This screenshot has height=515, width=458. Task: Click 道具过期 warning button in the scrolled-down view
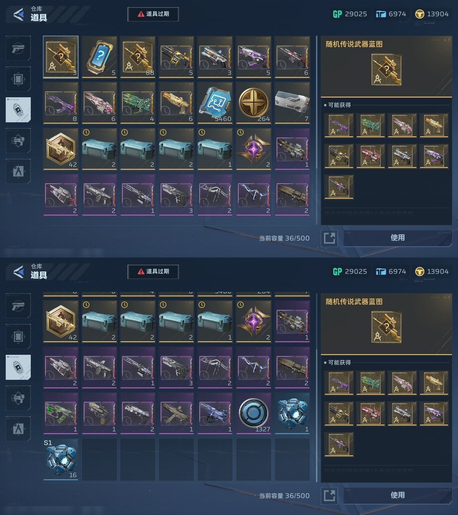pos(153,272)
